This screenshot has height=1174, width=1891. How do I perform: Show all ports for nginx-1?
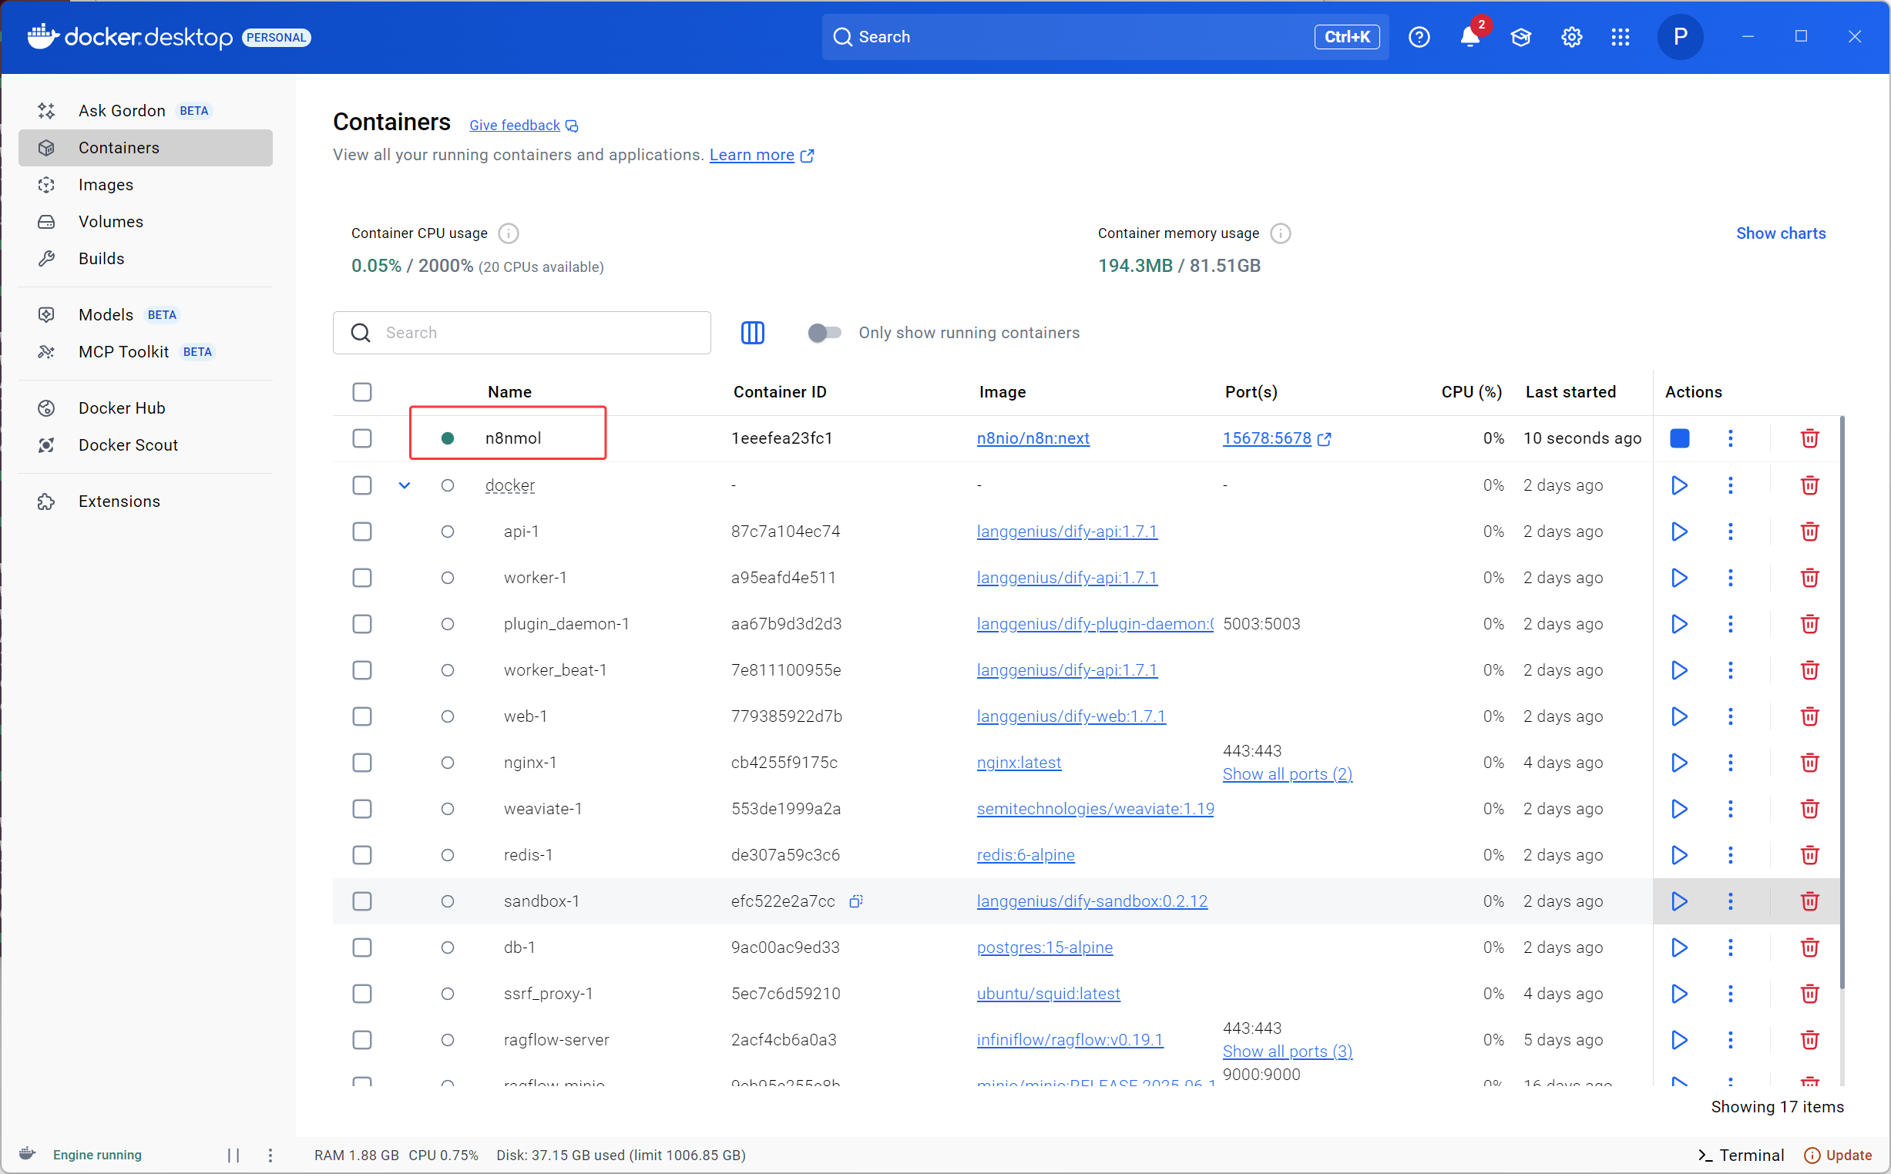1287,774
